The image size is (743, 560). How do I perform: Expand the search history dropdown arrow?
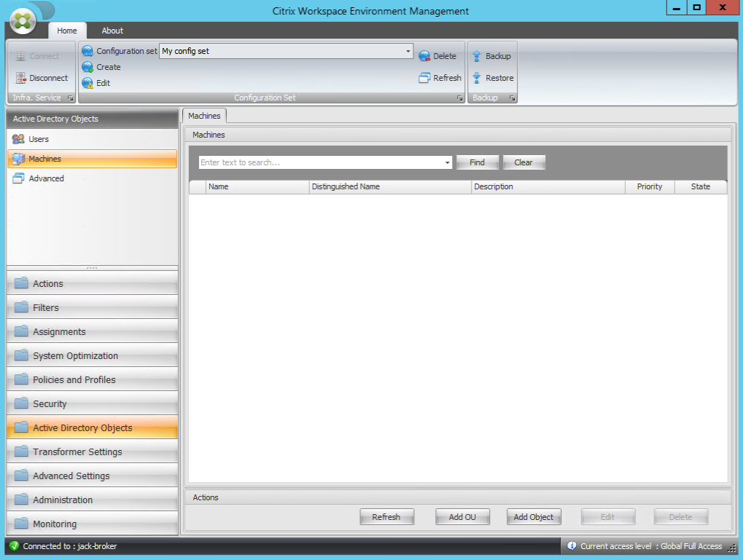coord(446,162)
